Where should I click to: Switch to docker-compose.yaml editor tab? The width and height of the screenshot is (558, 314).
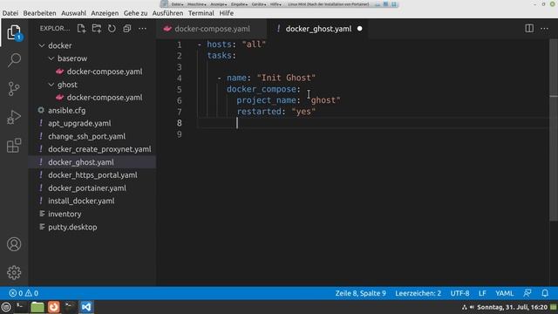tap(211, 29)
